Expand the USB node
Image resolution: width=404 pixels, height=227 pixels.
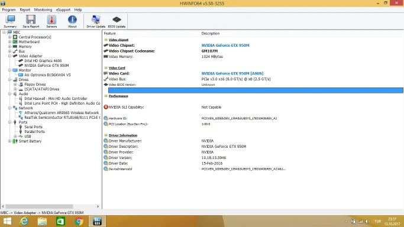coord(15,137)
